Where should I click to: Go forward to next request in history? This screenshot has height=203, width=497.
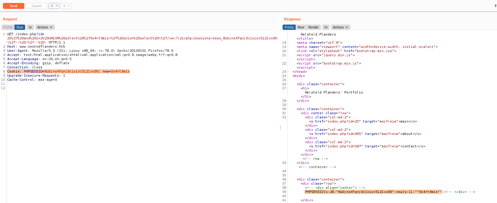(64, 6)
